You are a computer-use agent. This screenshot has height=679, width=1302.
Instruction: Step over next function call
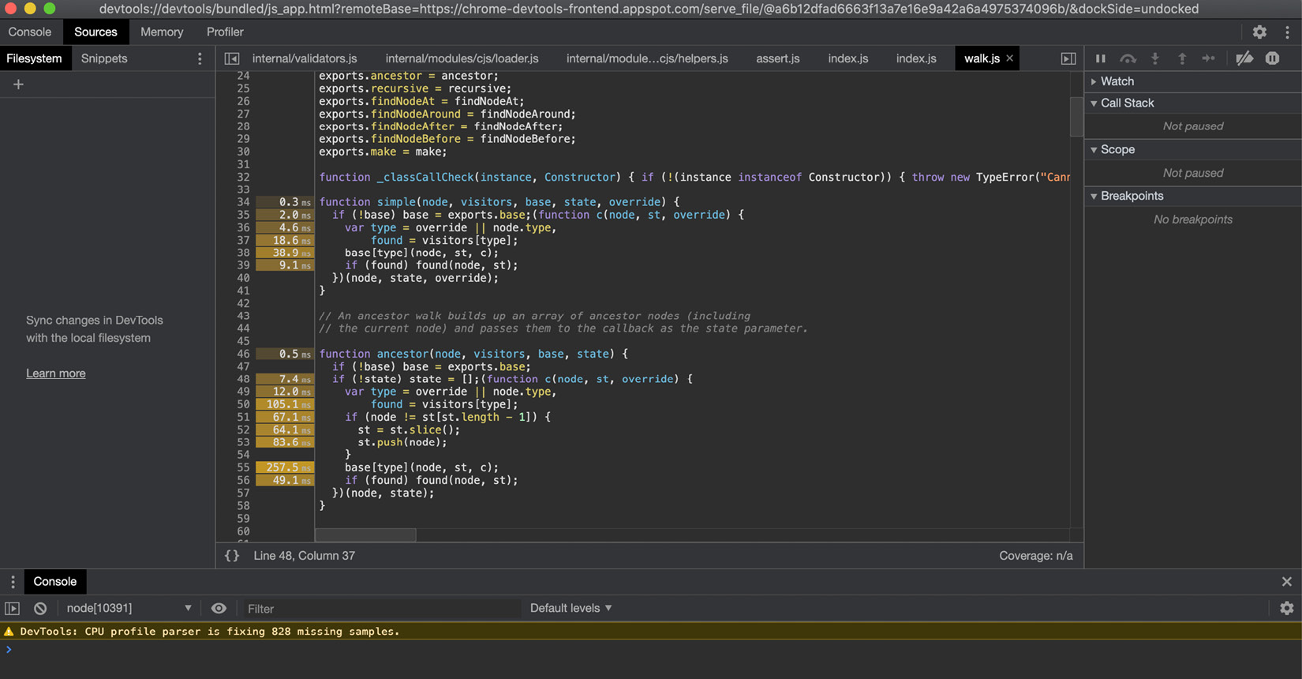pos(1128,58)
